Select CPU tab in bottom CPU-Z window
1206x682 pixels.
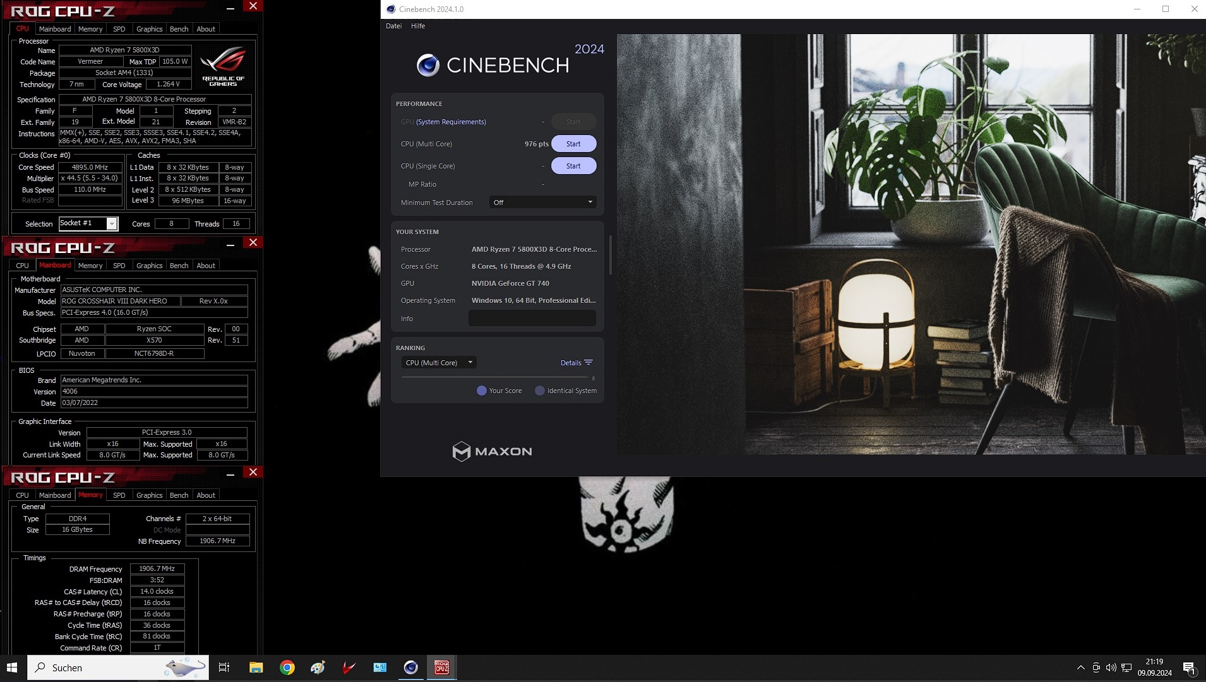(23, 495)
